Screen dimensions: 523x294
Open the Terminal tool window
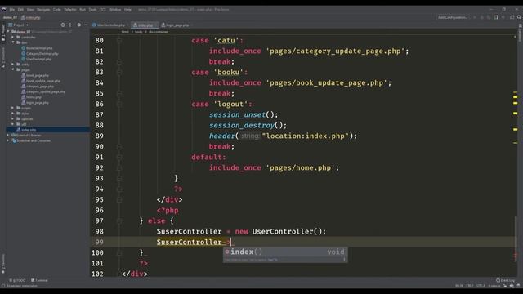tap(39, 280)
